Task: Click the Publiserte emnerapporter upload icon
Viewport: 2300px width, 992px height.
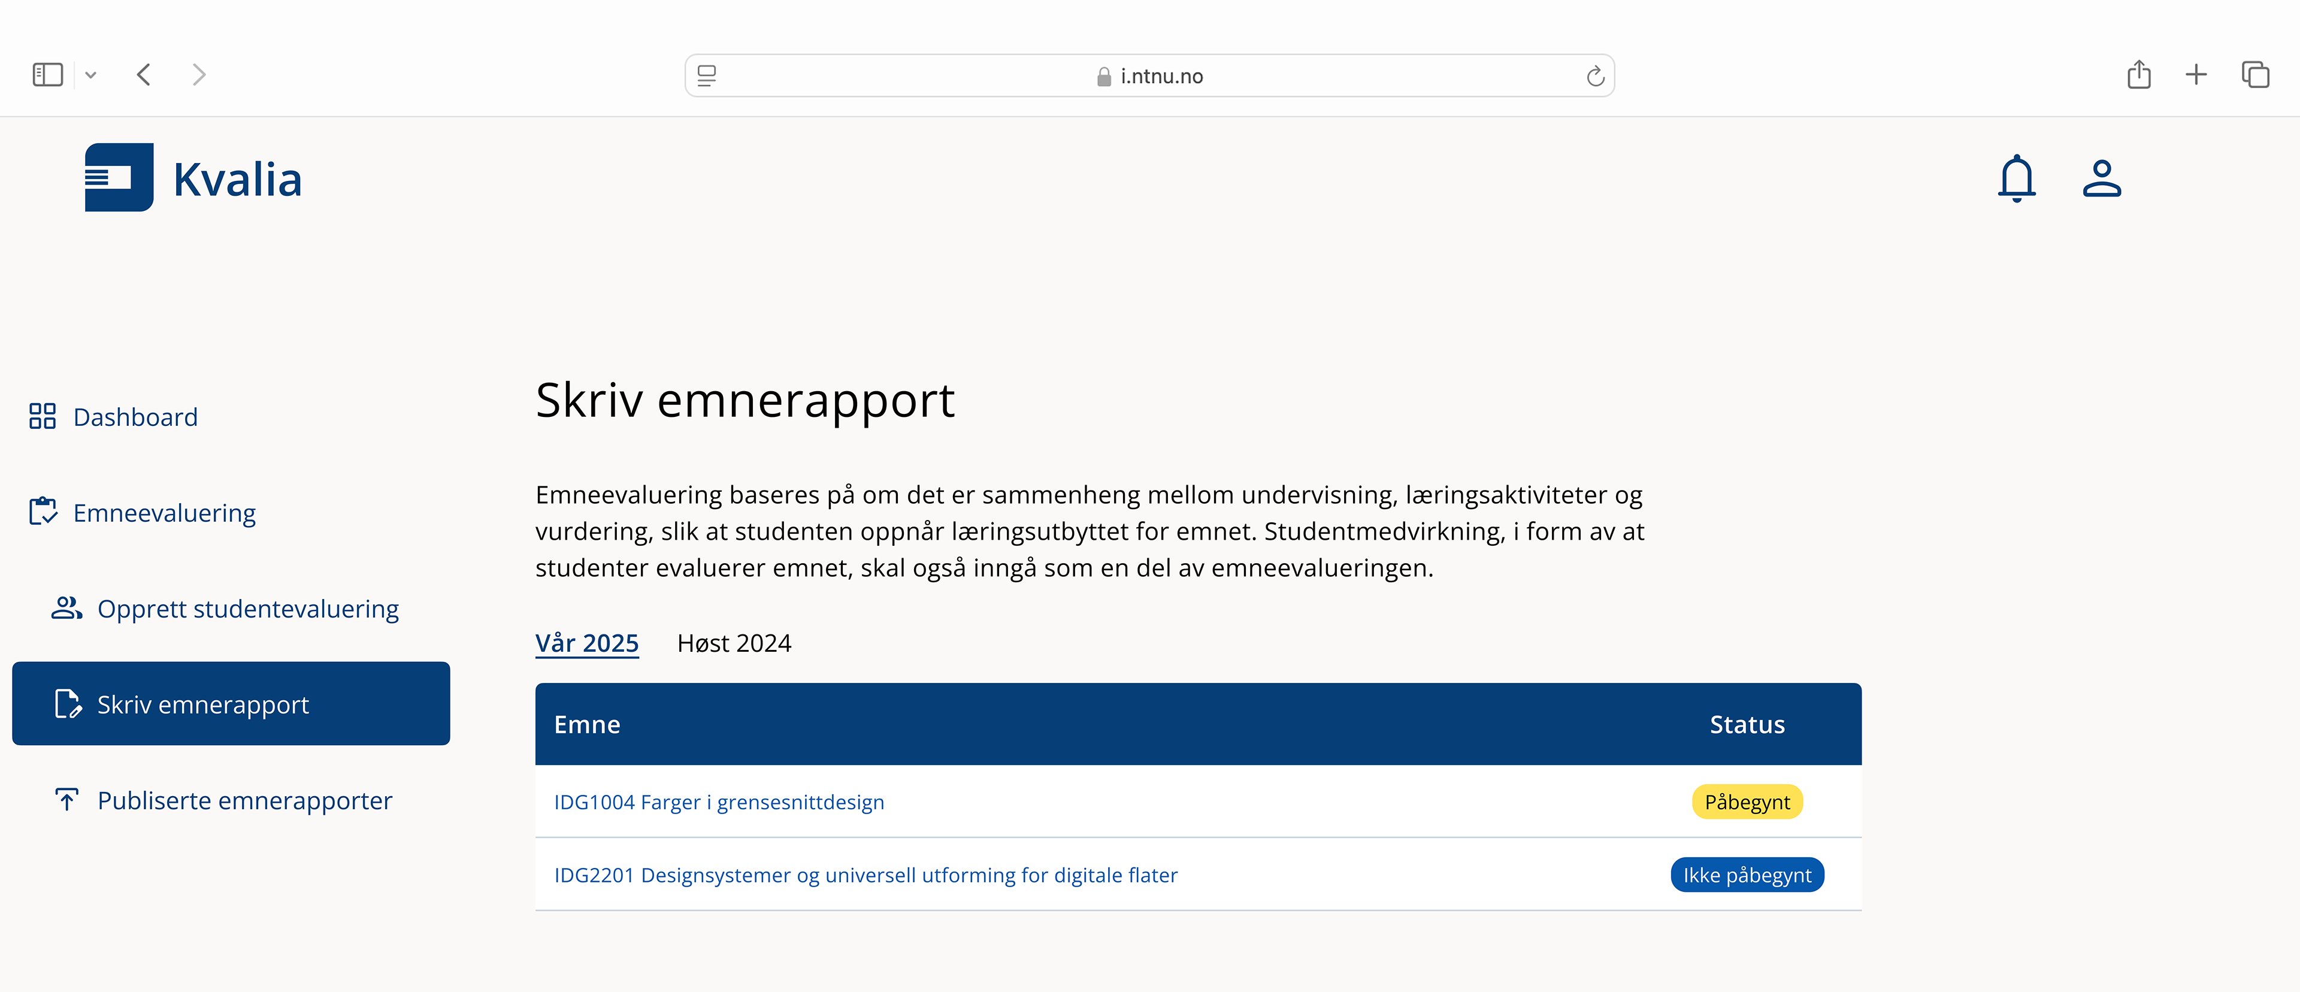Action: (x=67, y=799)
